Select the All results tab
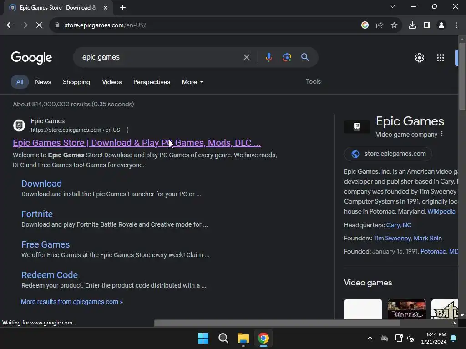This screenshot has width=466, height=349. coord(20,82)
